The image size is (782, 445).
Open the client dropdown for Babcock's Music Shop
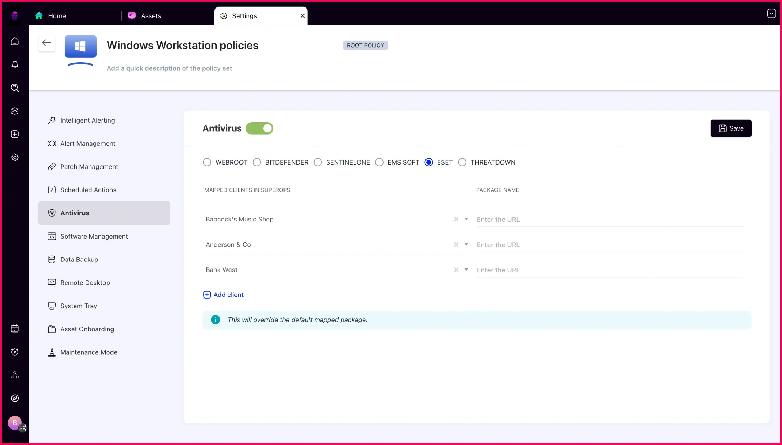click(466, 219)
